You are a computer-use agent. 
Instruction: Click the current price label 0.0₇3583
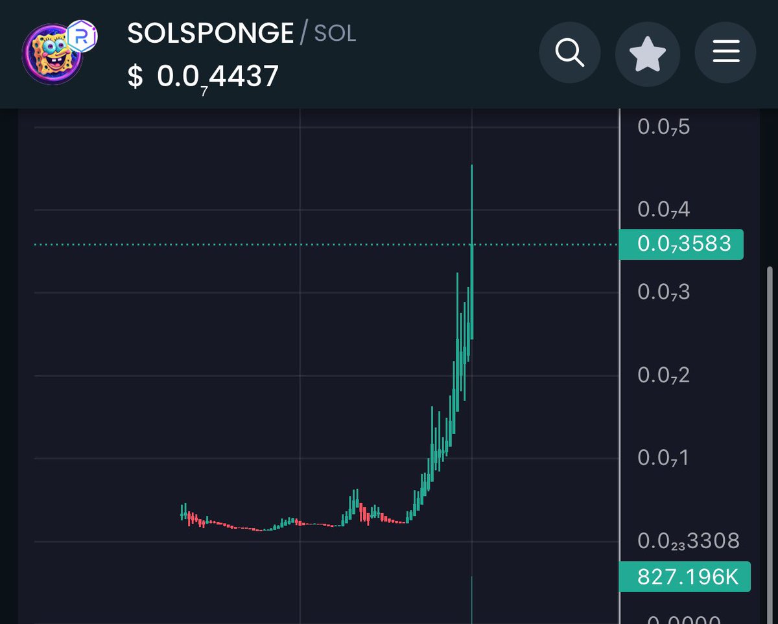pyautogui.click(x=681, y=244)
